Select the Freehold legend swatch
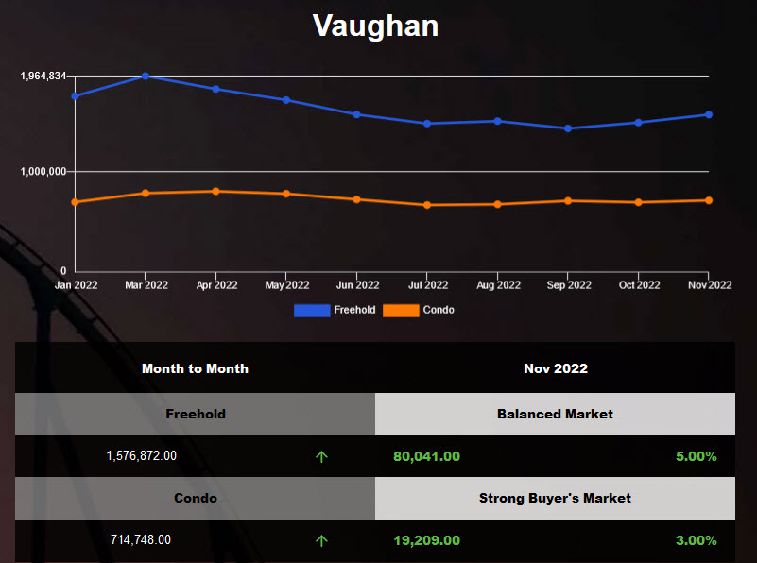The width and height of the screenshot is (757, 563). (312, 310)
